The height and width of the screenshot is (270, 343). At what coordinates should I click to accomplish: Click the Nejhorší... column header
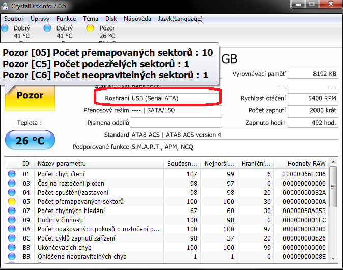point(219,164)
